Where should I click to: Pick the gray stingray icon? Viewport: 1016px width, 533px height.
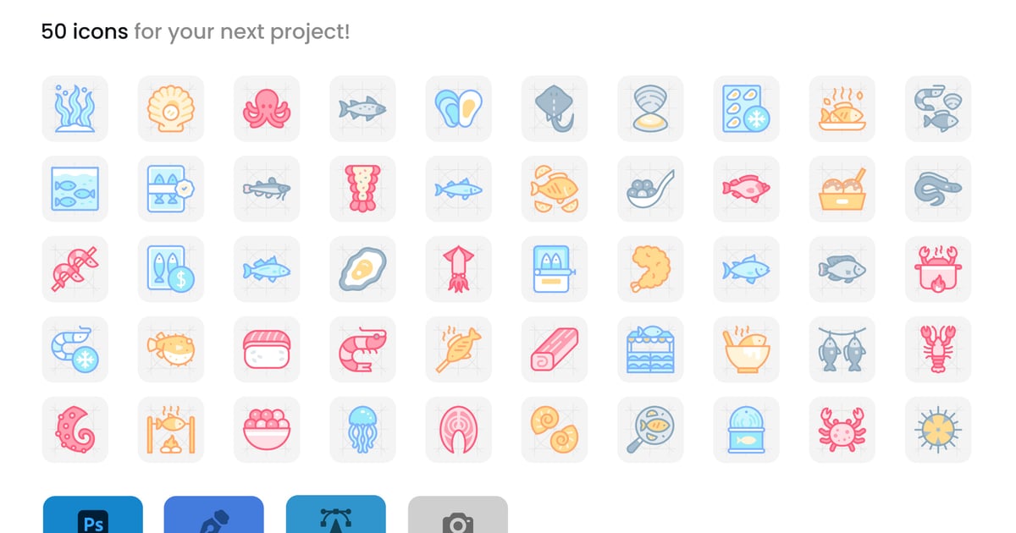pyautogui.click(x=555, y=109)
